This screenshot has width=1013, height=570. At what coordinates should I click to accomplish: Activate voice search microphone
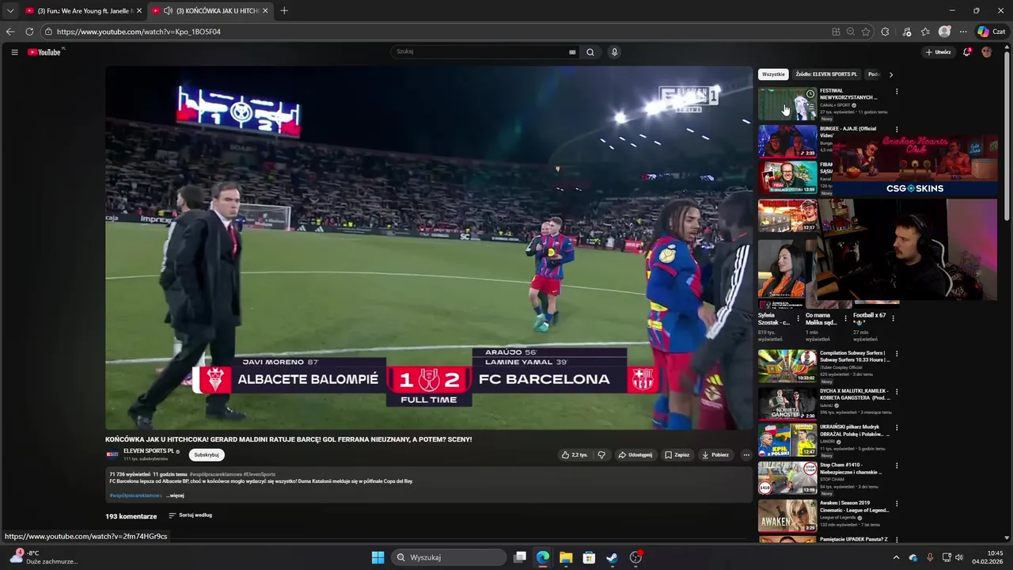614,52
